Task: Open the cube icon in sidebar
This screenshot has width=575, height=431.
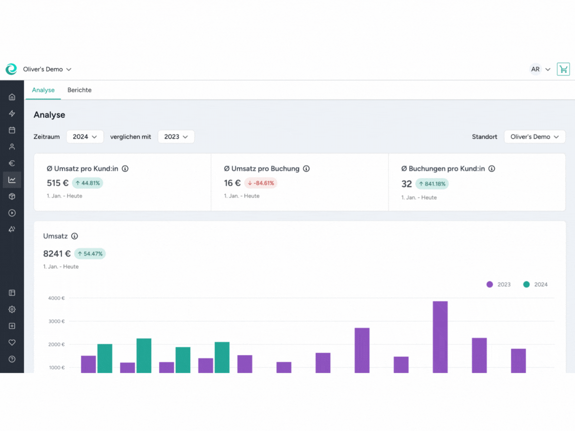Action: click(12, 196)
